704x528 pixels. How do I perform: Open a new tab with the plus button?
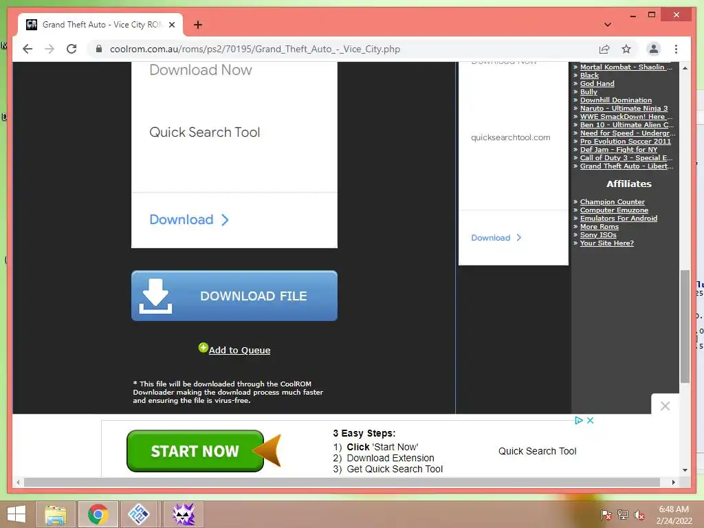point(198,25)
